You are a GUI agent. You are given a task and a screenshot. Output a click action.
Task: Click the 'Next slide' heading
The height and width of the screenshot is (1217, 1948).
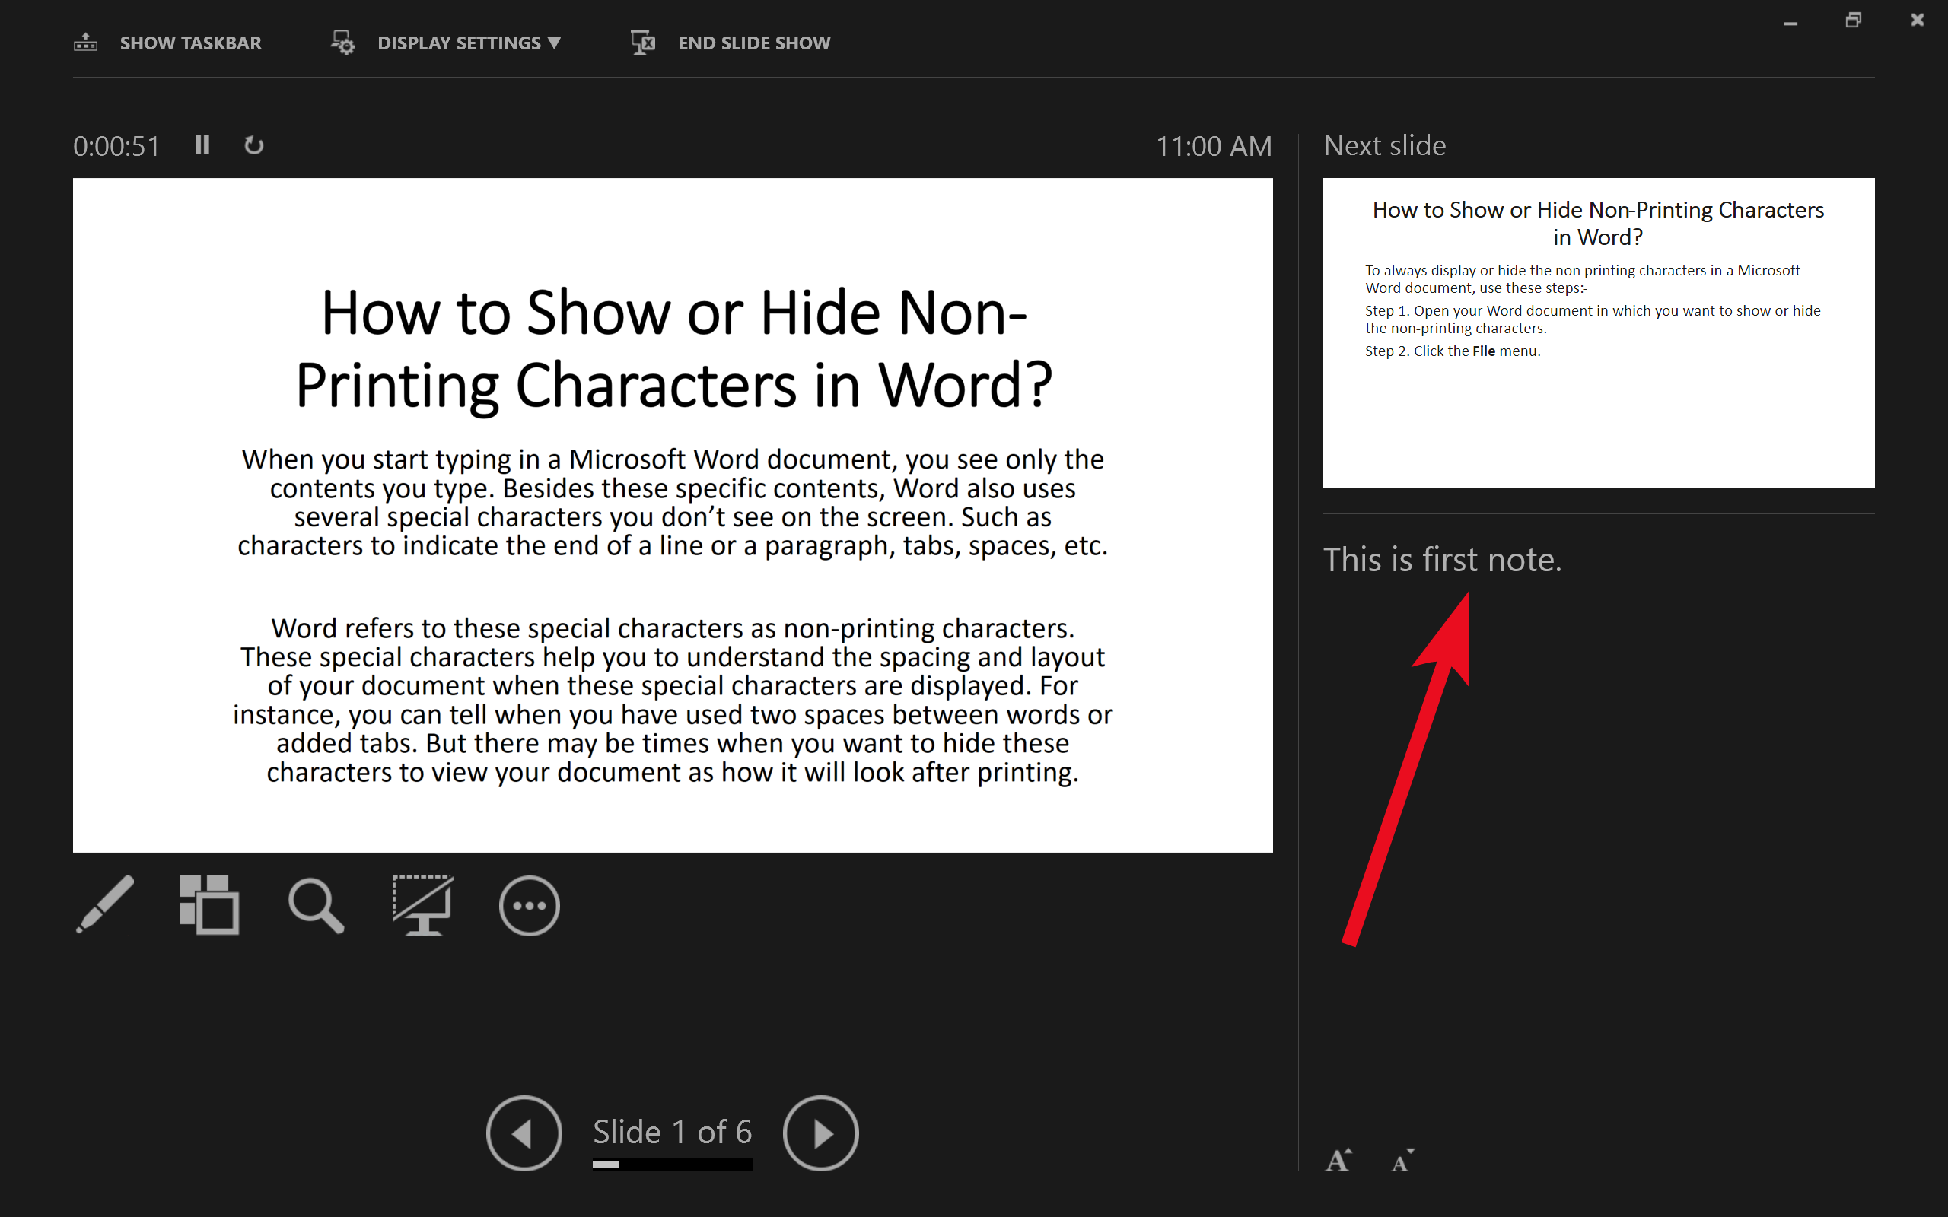pyautogui.click(x=1385, y=146)
